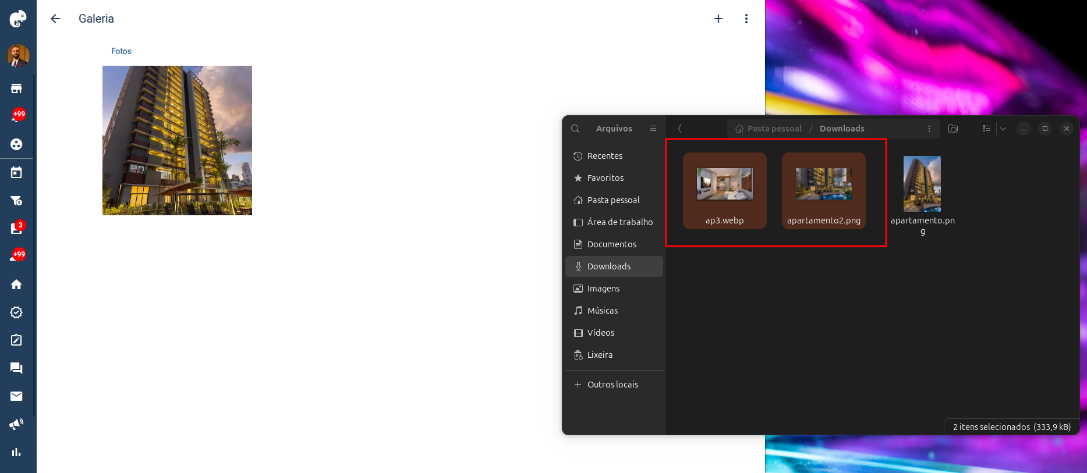Open the verified check badge icon
This screenshot has height=473, width=1087.
[16, 312]
